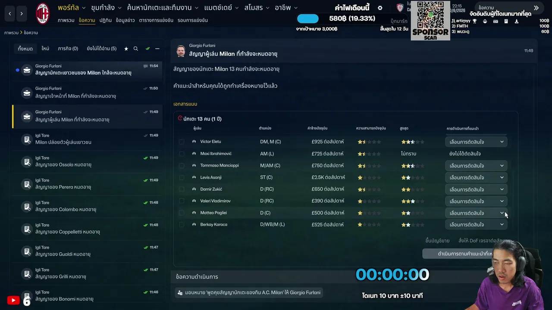Viewport: 552px width, 310px height.
Task: Open decision dropdown for Victor Eletu
Action: pos(476,142)
